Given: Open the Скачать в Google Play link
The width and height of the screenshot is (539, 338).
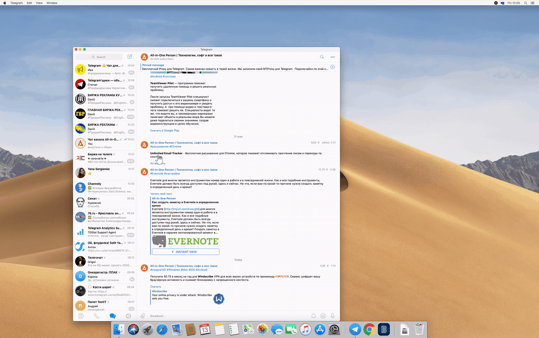Looking at the screenshot, I should (165, 131).
